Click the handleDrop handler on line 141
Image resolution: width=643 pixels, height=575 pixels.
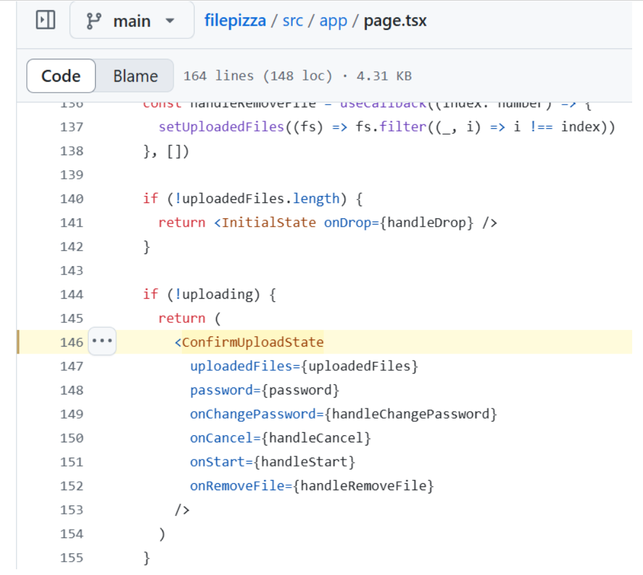[427, 223]
